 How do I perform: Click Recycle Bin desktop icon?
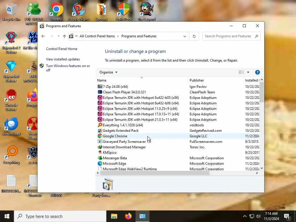[11, 12]
